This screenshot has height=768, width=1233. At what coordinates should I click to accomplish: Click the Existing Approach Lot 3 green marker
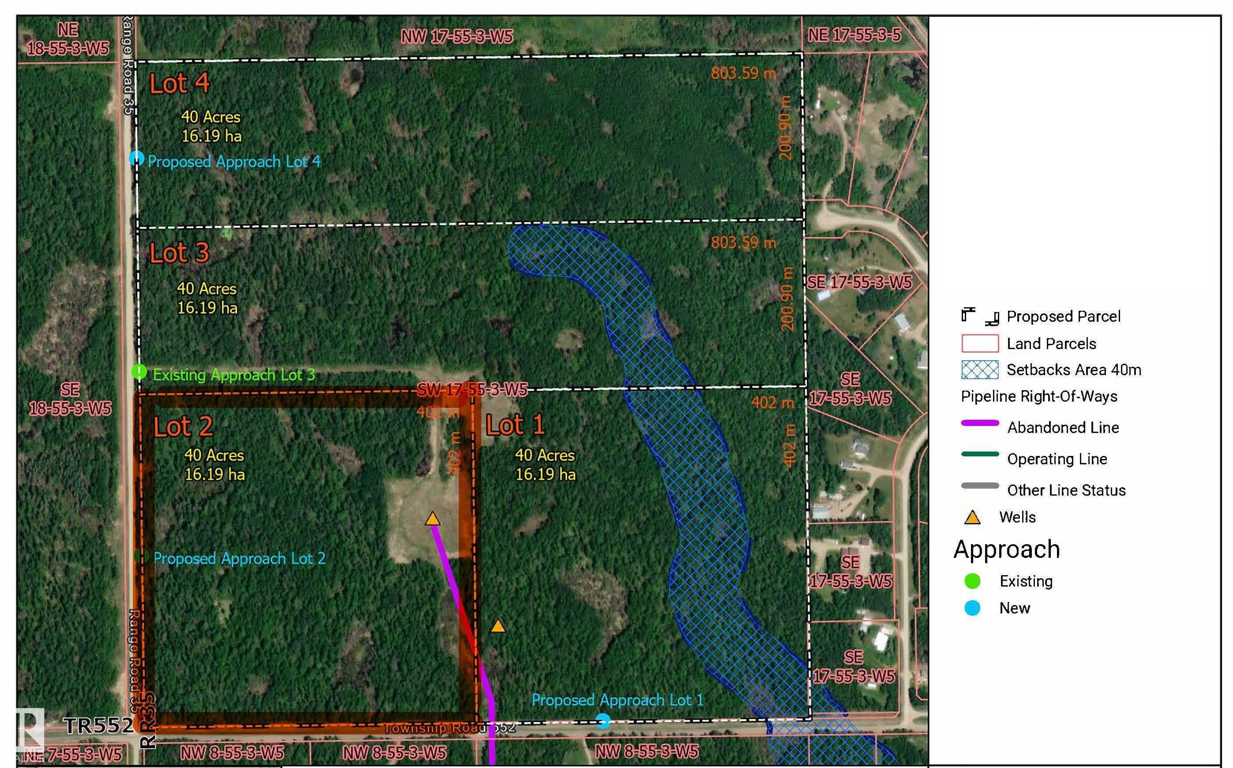pos(139,372)
